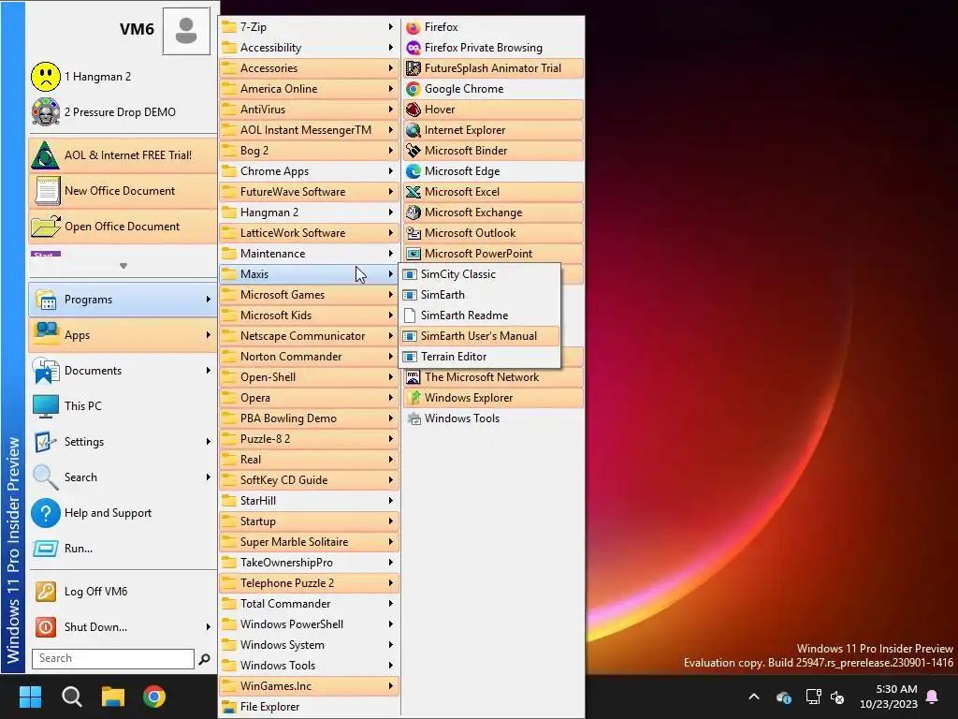Launch Firefox Private Browsing icon
This screenshot has height=719, width=958.
pos(414,48)
